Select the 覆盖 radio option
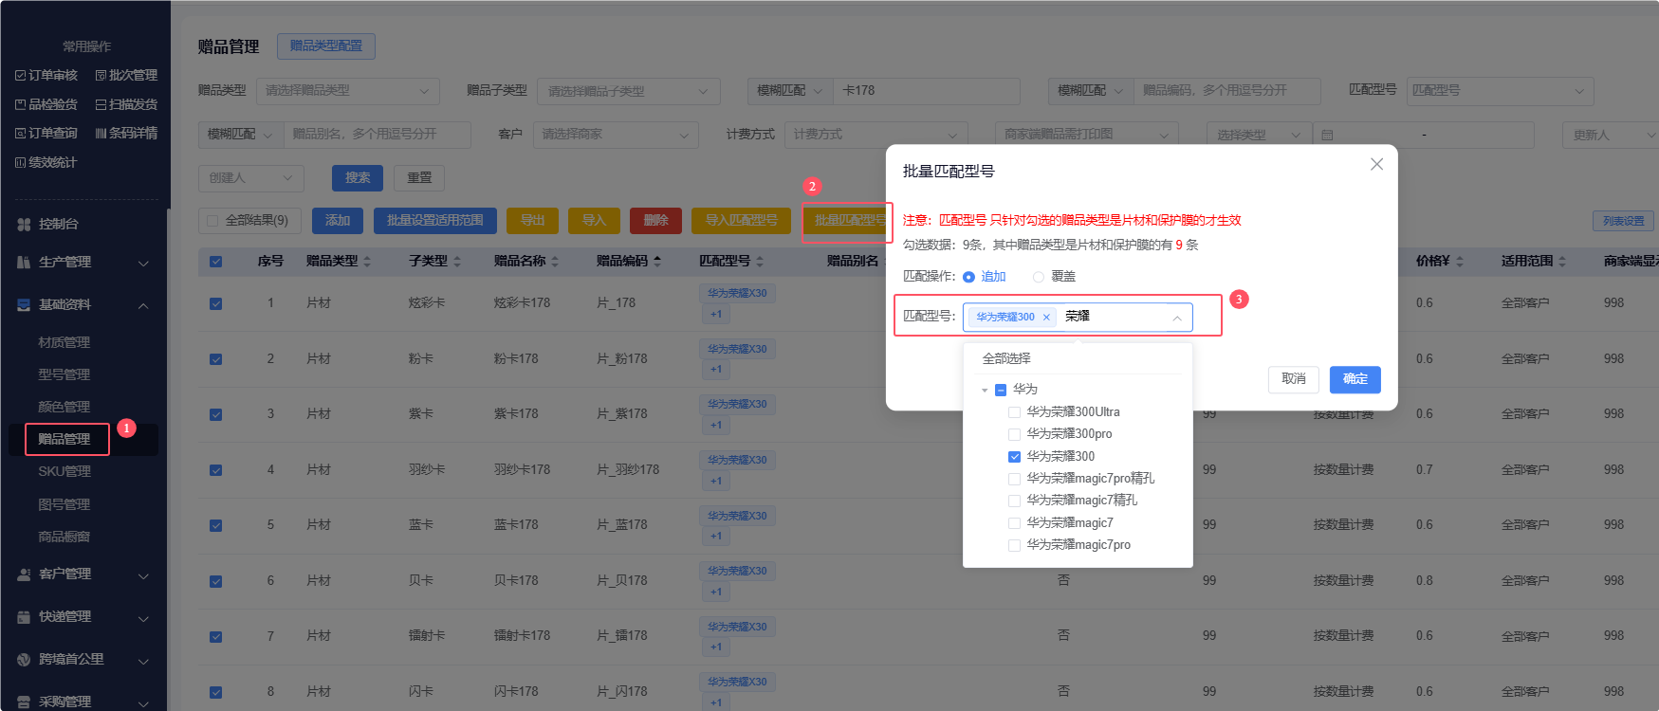 click(1039, 277)
